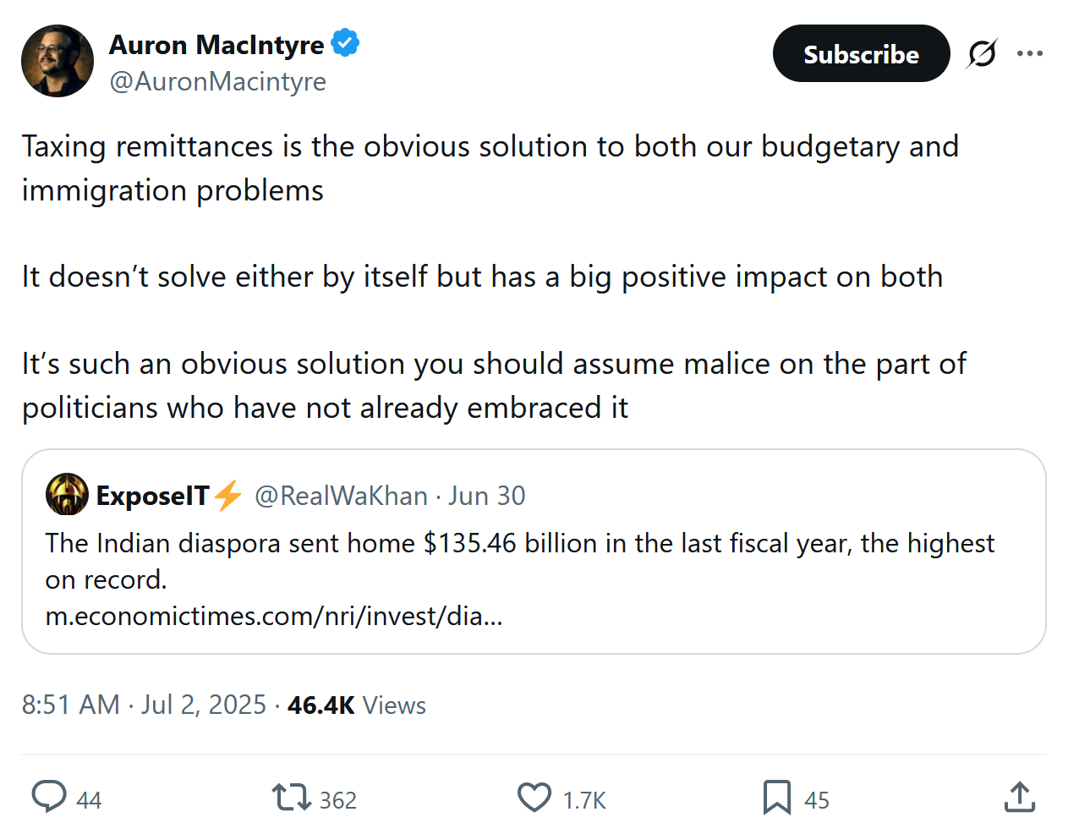The width and height of the screenshot is (1068, 834).
Task: Open the three-dot more options menu
Action: 1030,54
